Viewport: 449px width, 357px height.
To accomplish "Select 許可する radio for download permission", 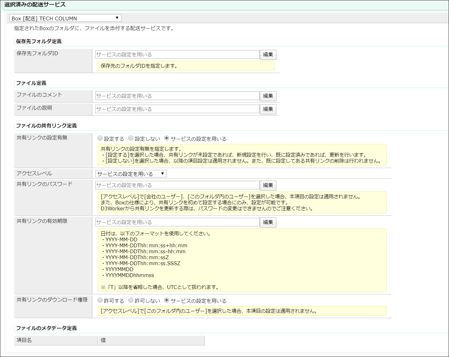I will 100,300.
